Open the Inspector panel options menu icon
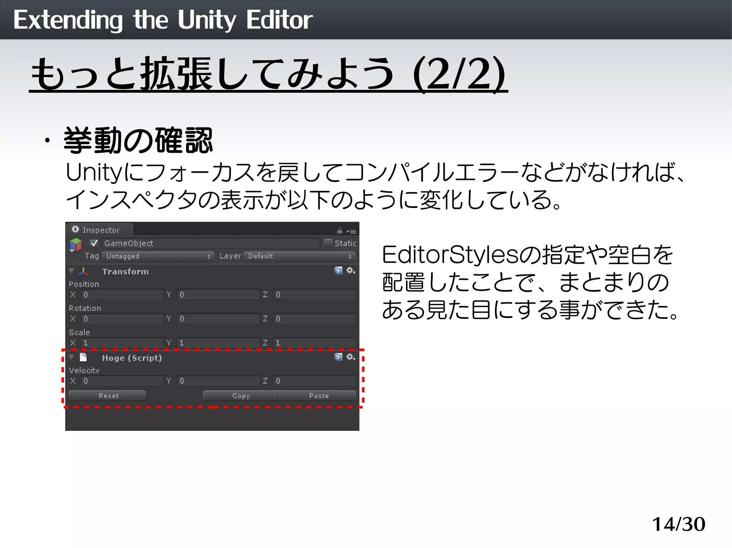Viewport: 732px width, 548px height. click(352, 232)
